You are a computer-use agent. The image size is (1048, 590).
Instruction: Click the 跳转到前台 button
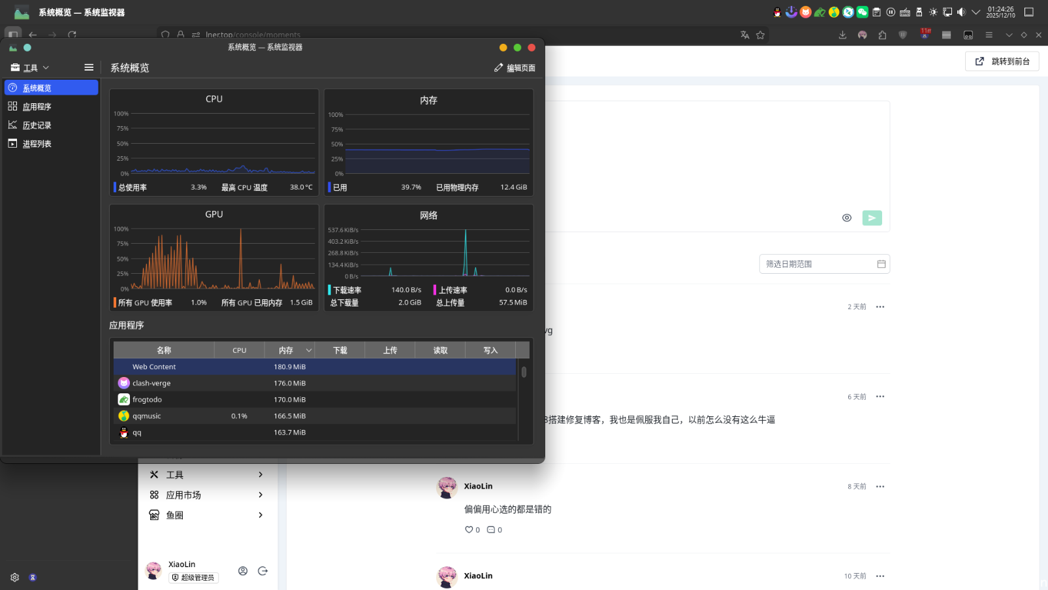(1002, 61)
